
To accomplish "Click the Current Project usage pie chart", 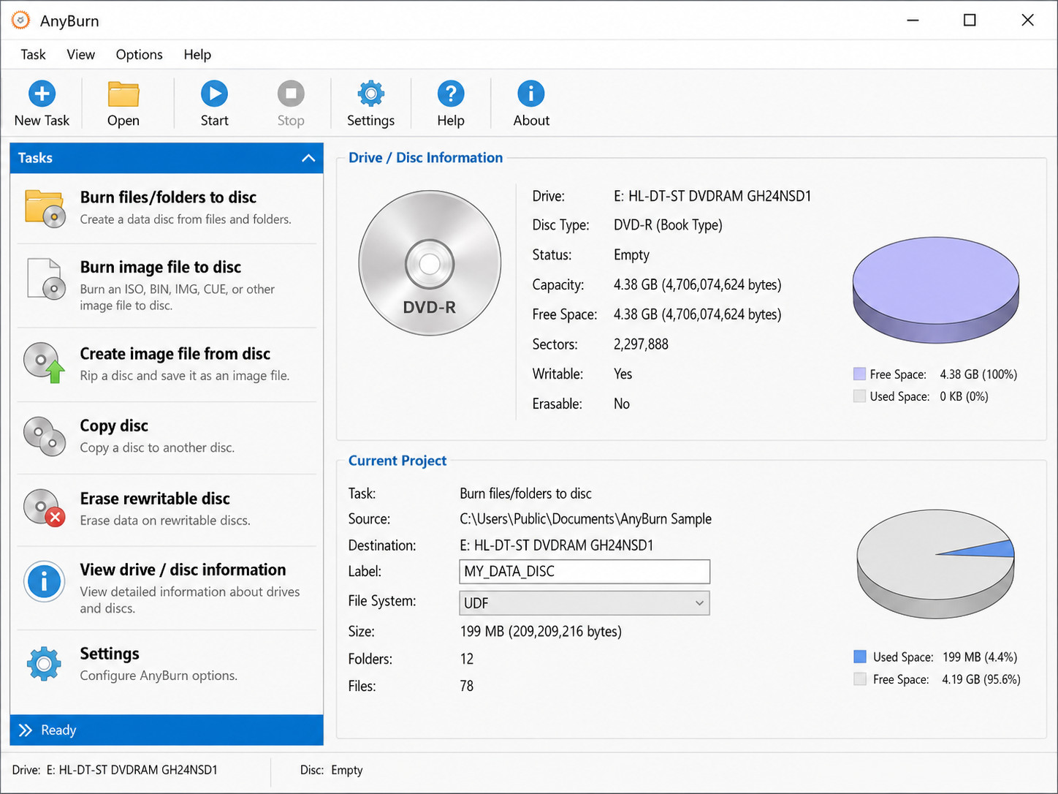I will (x=936, y=564).
